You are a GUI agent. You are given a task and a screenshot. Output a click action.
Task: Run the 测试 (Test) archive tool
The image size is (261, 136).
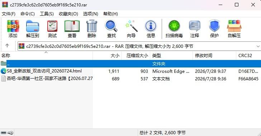point(52,26)
